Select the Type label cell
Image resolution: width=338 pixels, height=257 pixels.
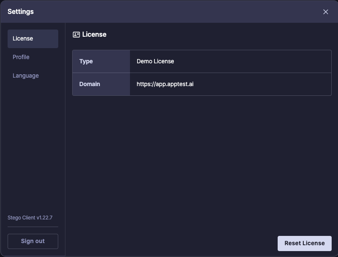tap(101, 61)
